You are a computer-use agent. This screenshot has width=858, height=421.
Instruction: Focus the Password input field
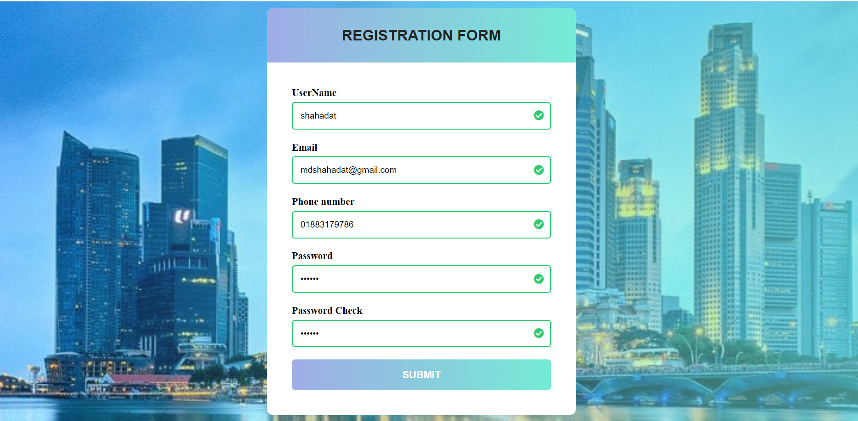pos(421,279)
